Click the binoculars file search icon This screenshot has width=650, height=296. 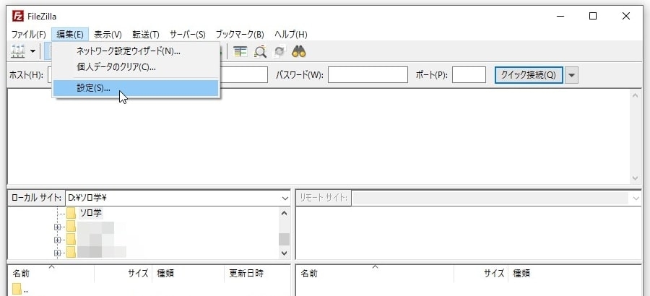[299, 52]
